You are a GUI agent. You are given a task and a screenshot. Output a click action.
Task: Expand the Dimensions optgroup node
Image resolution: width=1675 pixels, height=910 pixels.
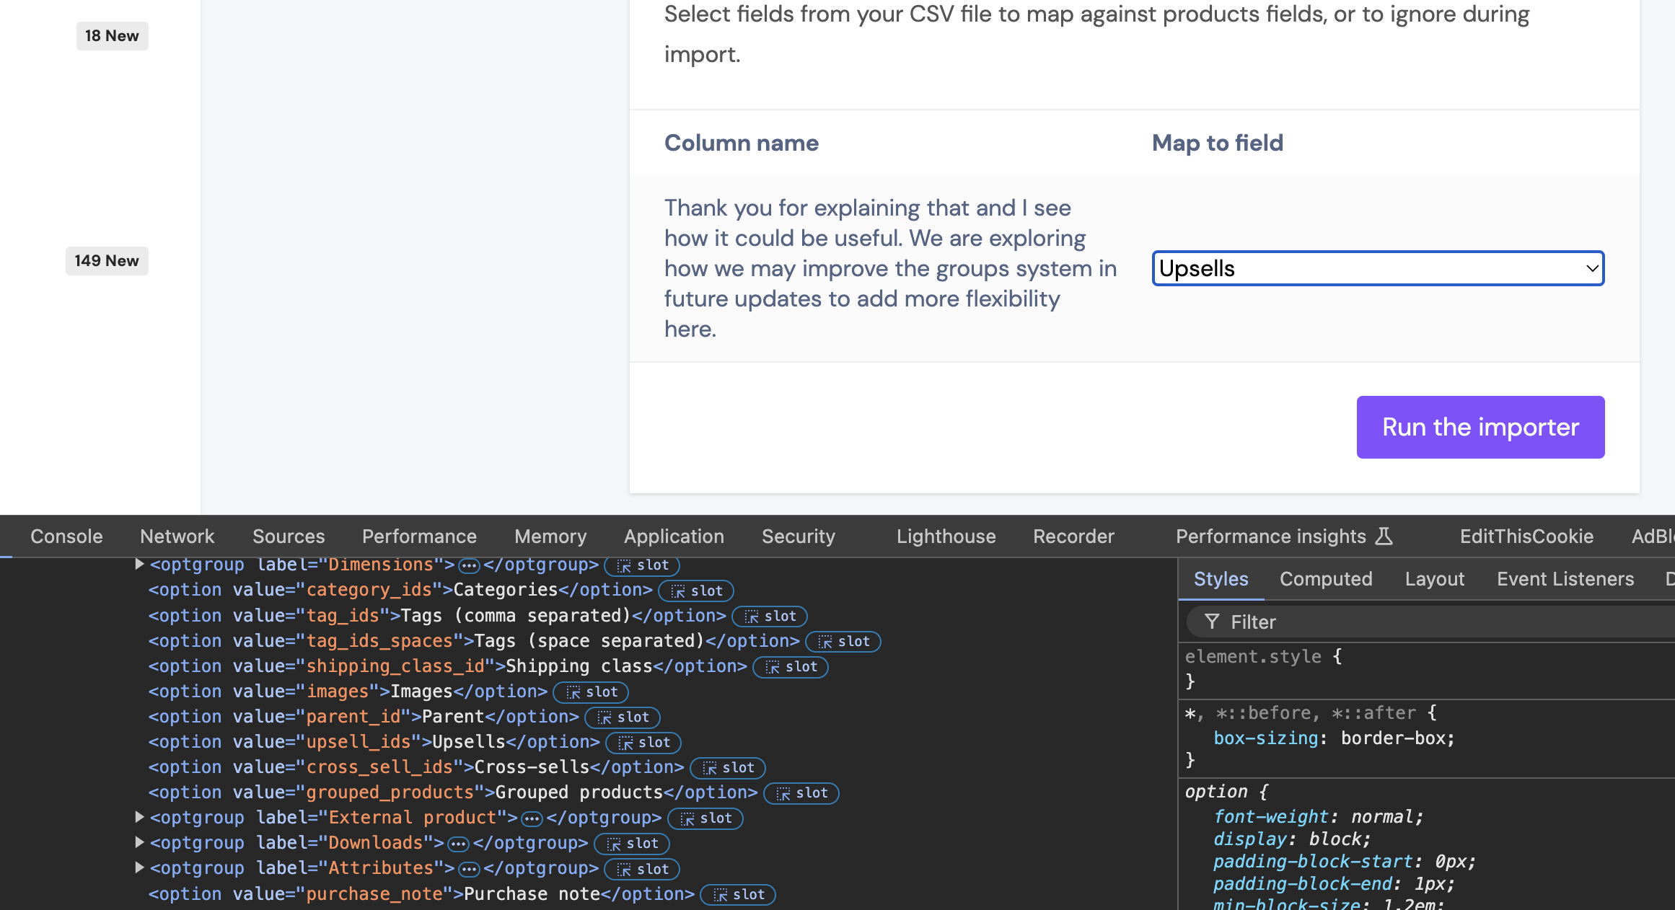tap(139, 564)
